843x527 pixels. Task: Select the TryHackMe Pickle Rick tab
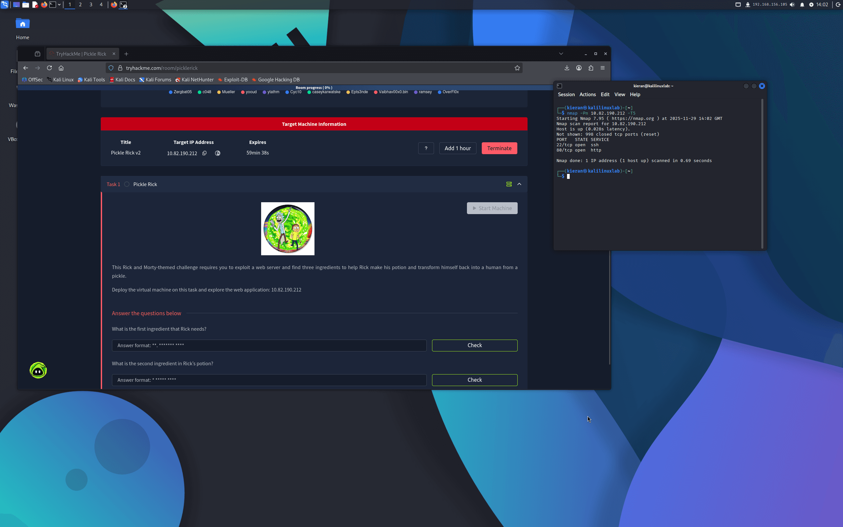click(81, 54)
